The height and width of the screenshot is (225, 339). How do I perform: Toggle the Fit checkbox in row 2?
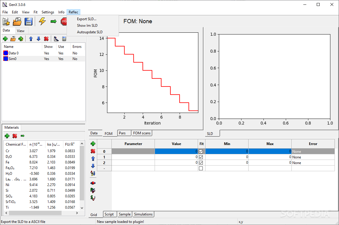click(201, 163)
